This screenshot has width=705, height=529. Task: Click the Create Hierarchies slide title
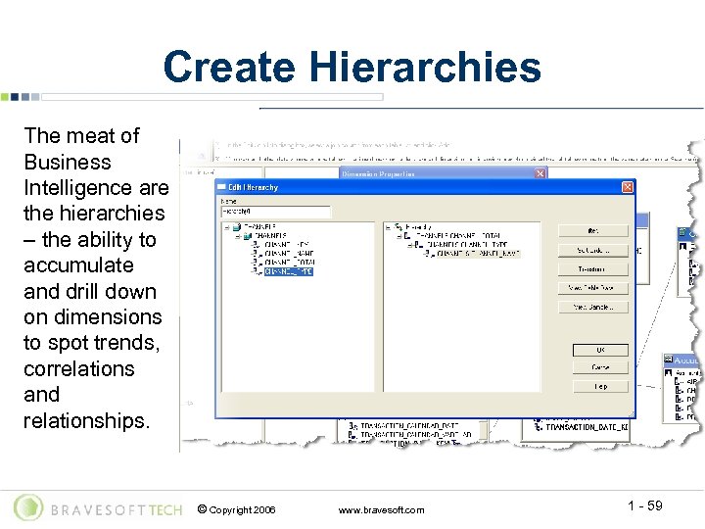tap(352, 67)
